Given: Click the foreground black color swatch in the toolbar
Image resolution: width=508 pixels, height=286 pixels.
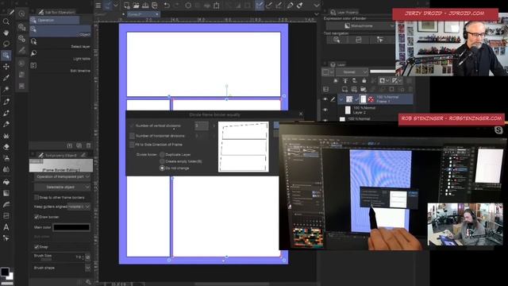Looking at the screenshot, I should [5, 272].
